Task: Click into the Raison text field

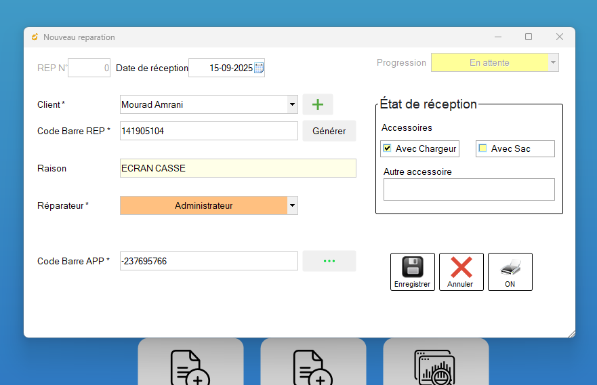Action: point(237,168)
